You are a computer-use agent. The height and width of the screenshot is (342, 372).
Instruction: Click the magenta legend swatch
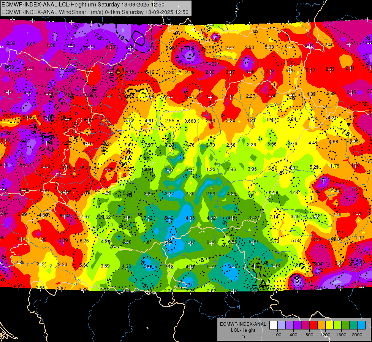(306, 325)
